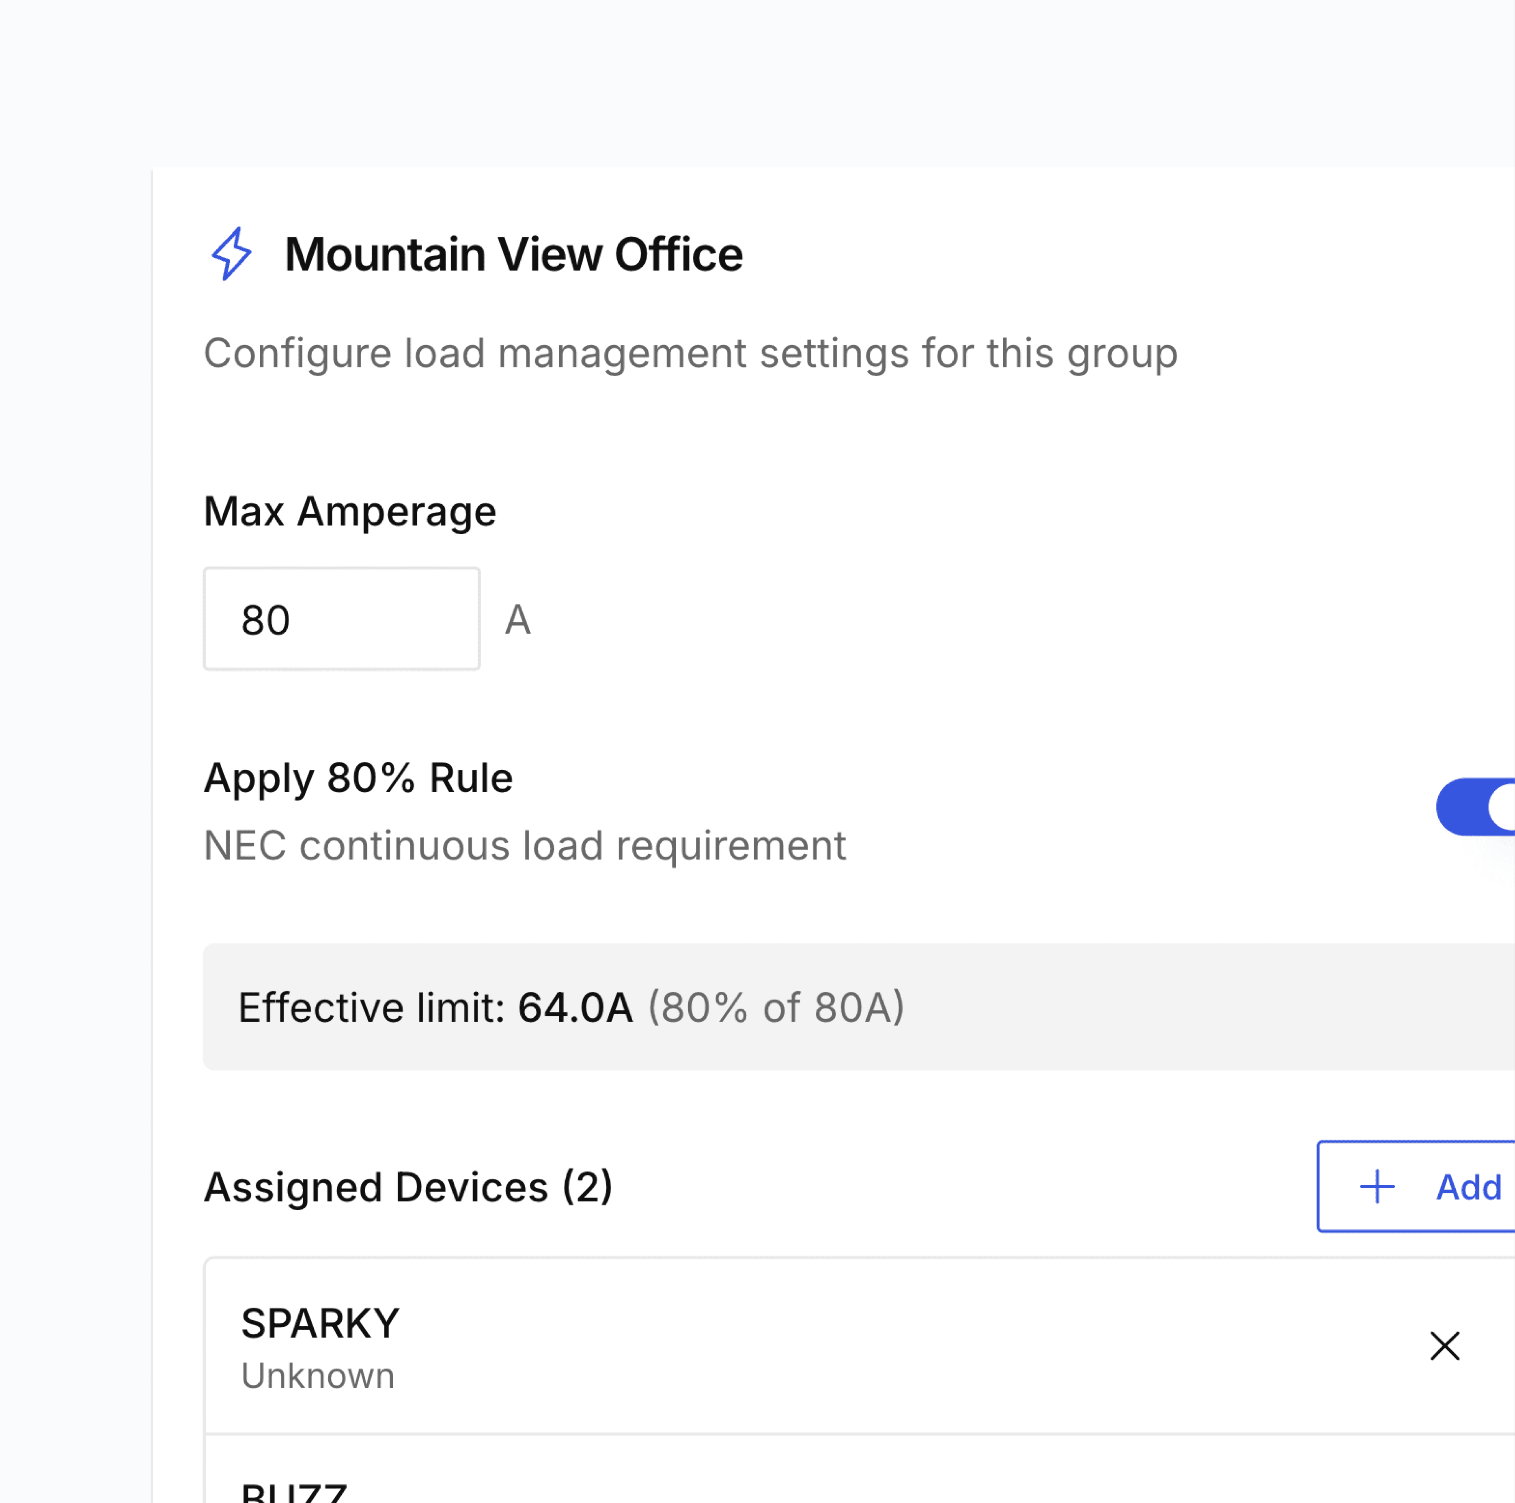Click the (80% of 80A) note
Image resolution: width=1515 pixels, height=1503 pixels.
coord(776,1007)
